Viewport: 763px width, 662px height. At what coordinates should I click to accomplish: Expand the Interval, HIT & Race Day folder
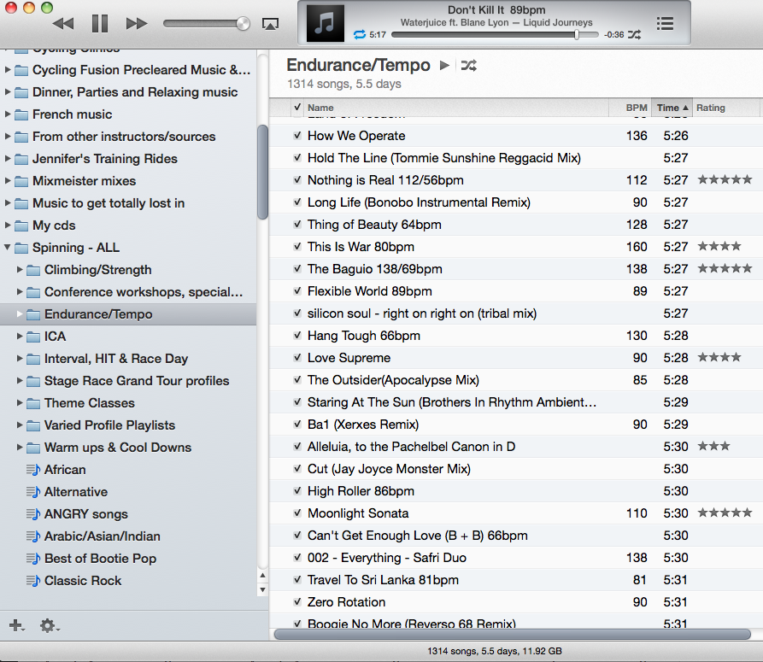[x=20, y=359]
